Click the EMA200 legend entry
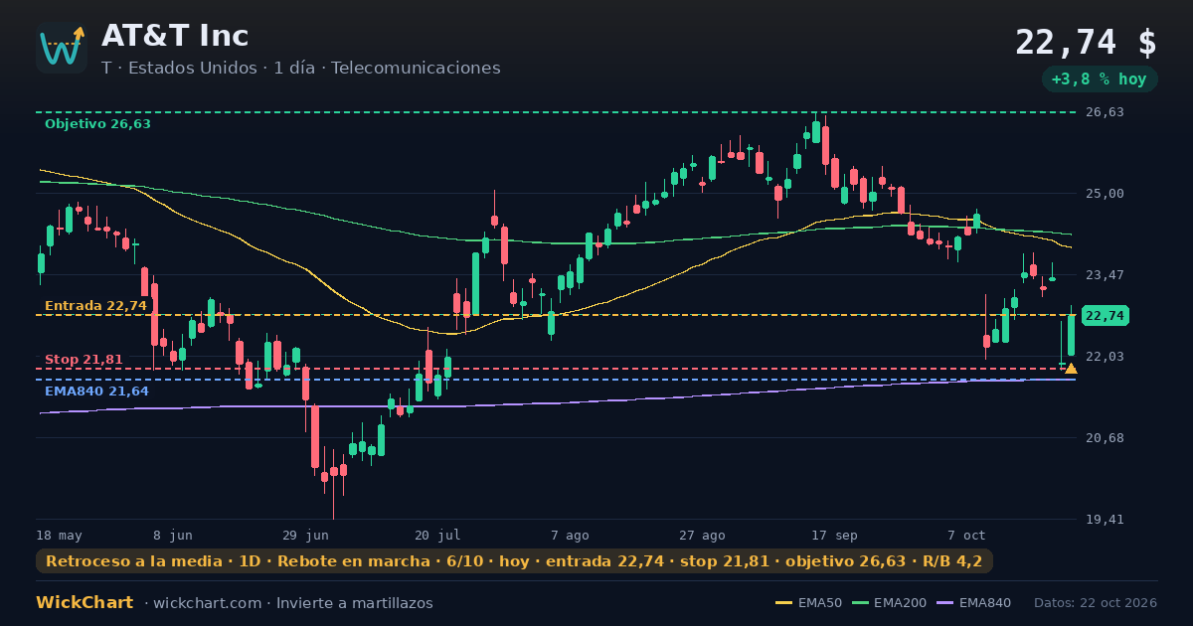This screenshot has width=1193, height=626. [888, 603]
